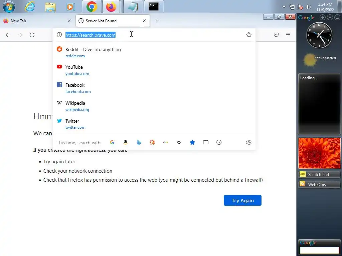Select the YouTube suggestion
This screenshot has height=256, width=342.
(x=154, y=70)
